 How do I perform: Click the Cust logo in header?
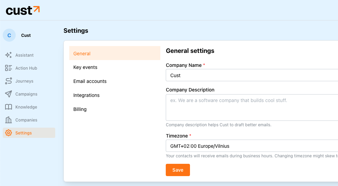click(x=23, y=10)
